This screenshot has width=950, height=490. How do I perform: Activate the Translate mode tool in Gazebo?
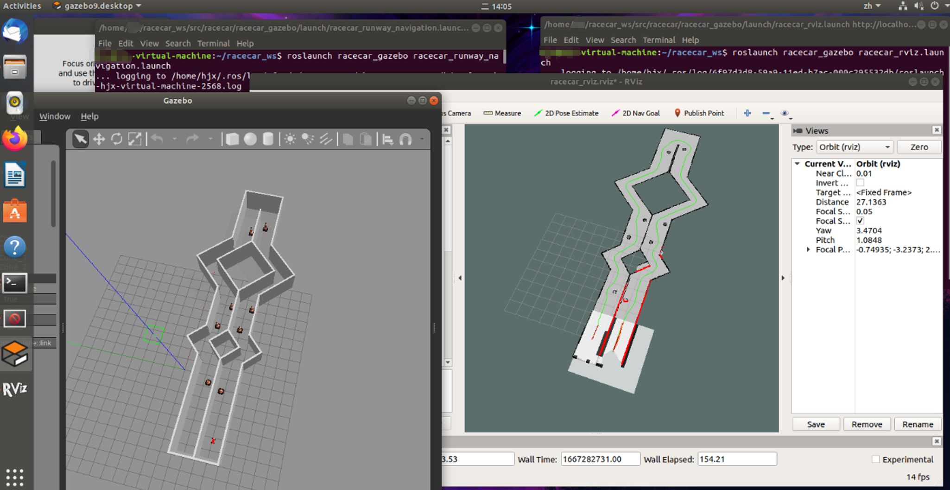99,139
